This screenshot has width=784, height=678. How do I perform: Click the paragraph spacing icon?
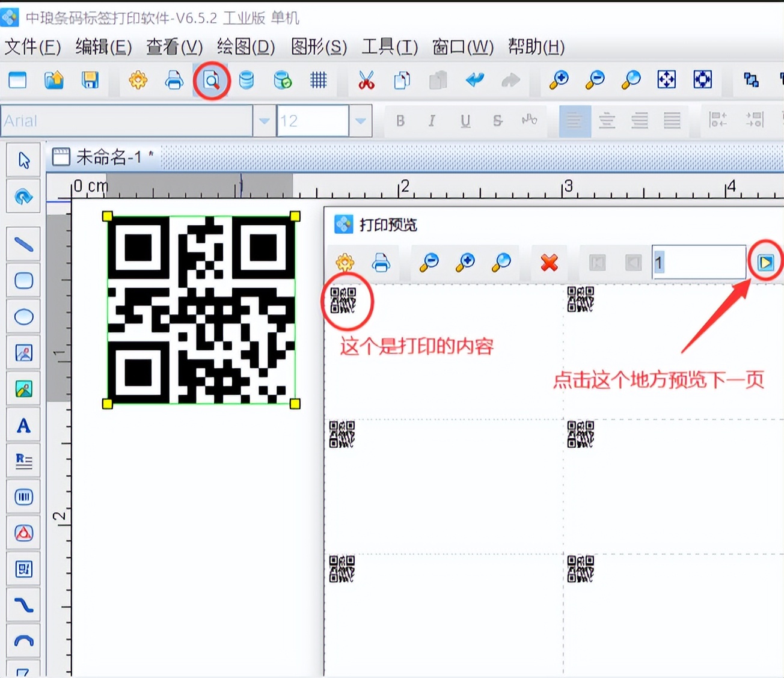[x=755, y=120]
